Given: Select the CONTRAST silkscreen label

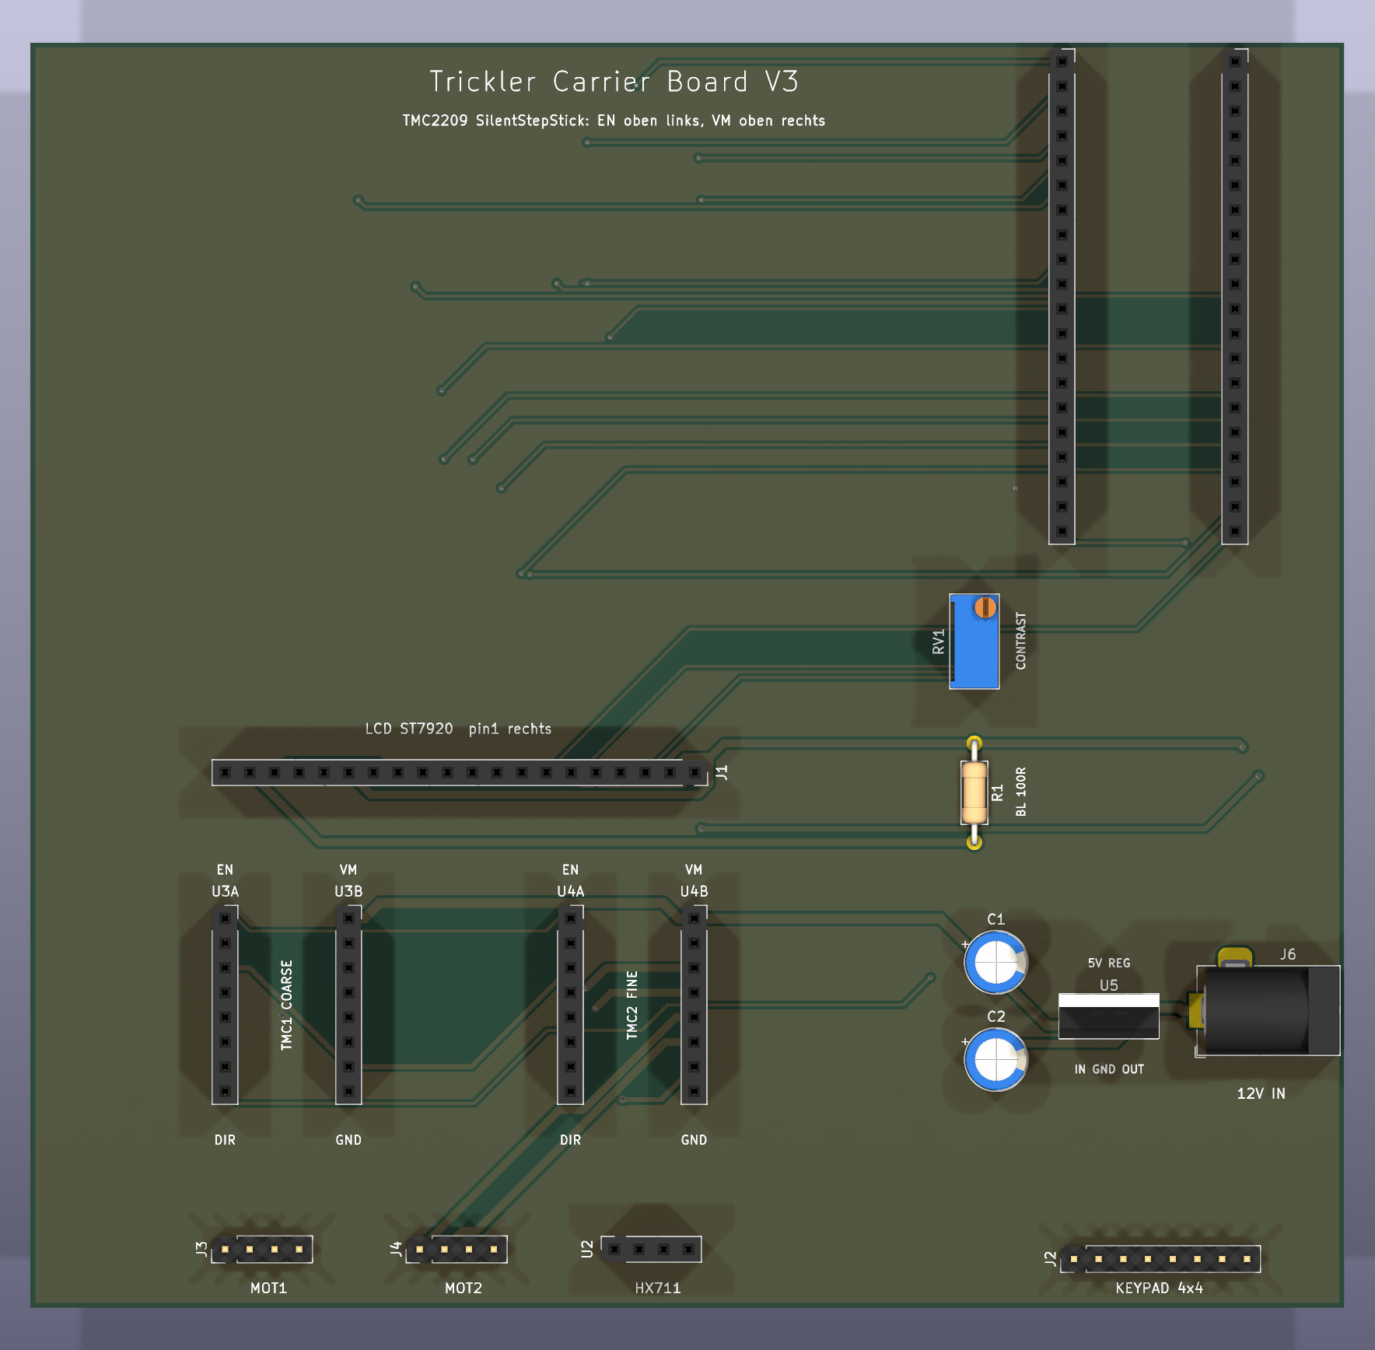Looking at the screenshot, I should click(x=1021, y=641).
